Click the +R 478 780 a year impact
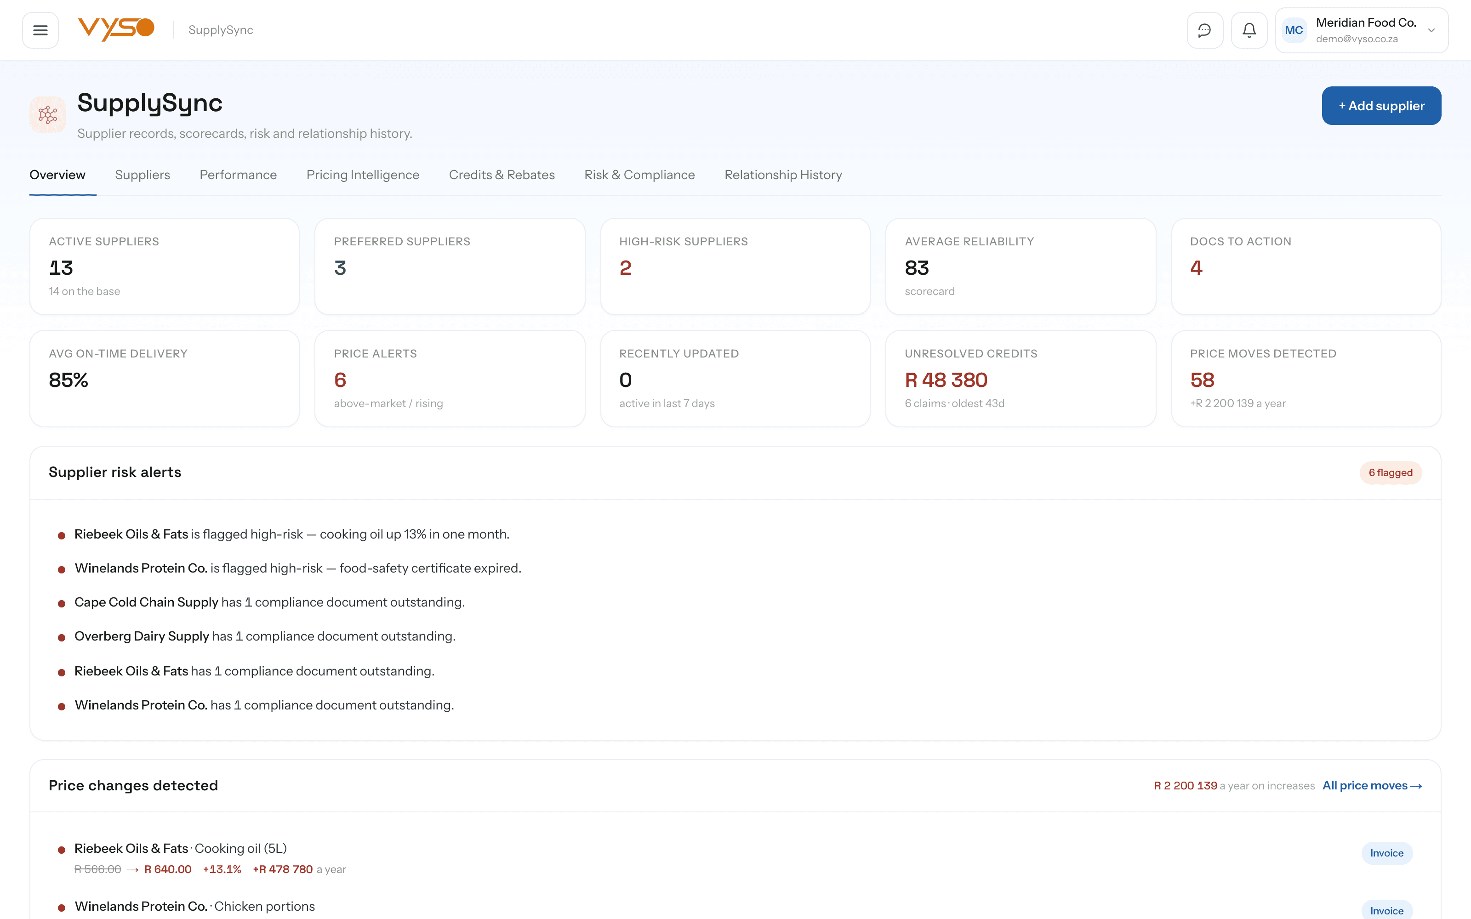The width and height of the screenshot is (1471, 919). coord(299,869)
